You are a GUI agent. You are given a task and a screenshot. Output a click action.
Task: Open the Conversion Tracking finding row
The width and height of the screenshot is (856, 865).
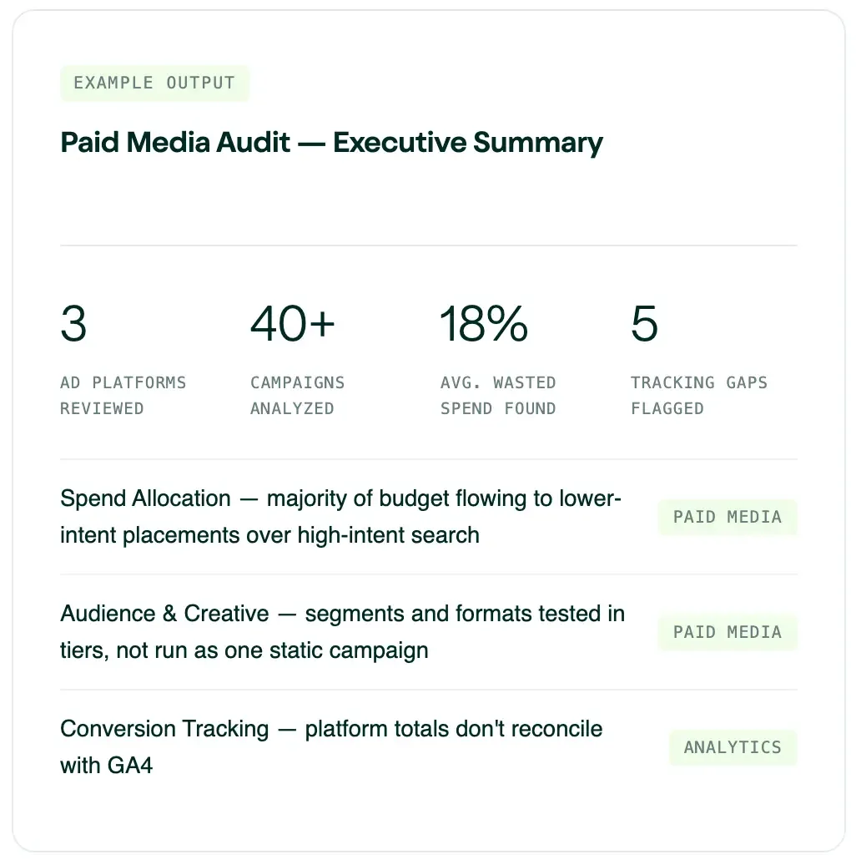click(x=428, y=747)
